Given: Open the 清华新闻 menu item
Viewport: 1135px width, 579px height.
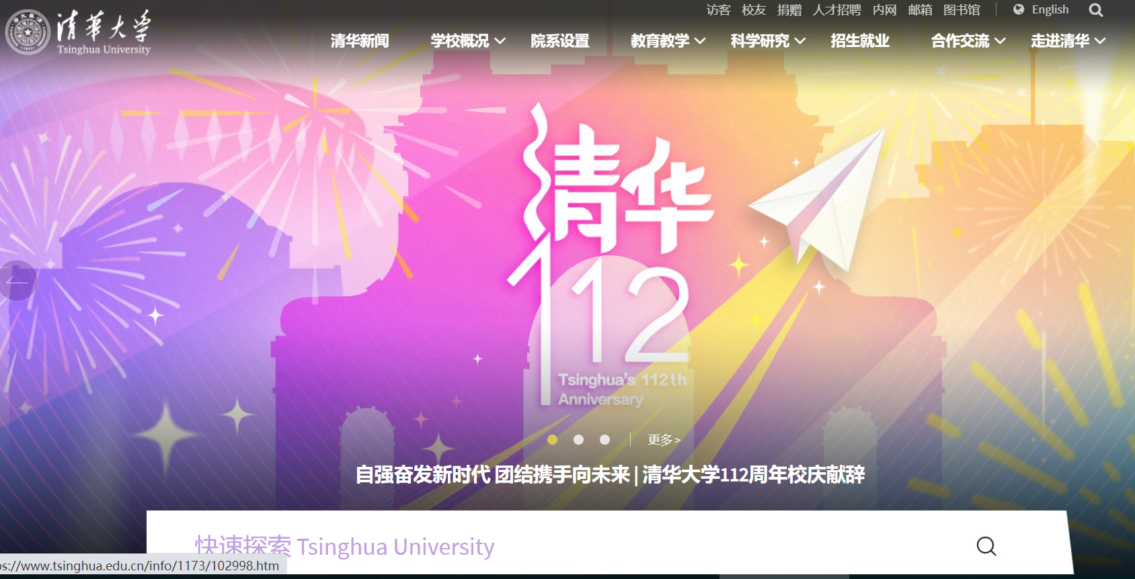Looking at the screenshot, I should (360, 41).
